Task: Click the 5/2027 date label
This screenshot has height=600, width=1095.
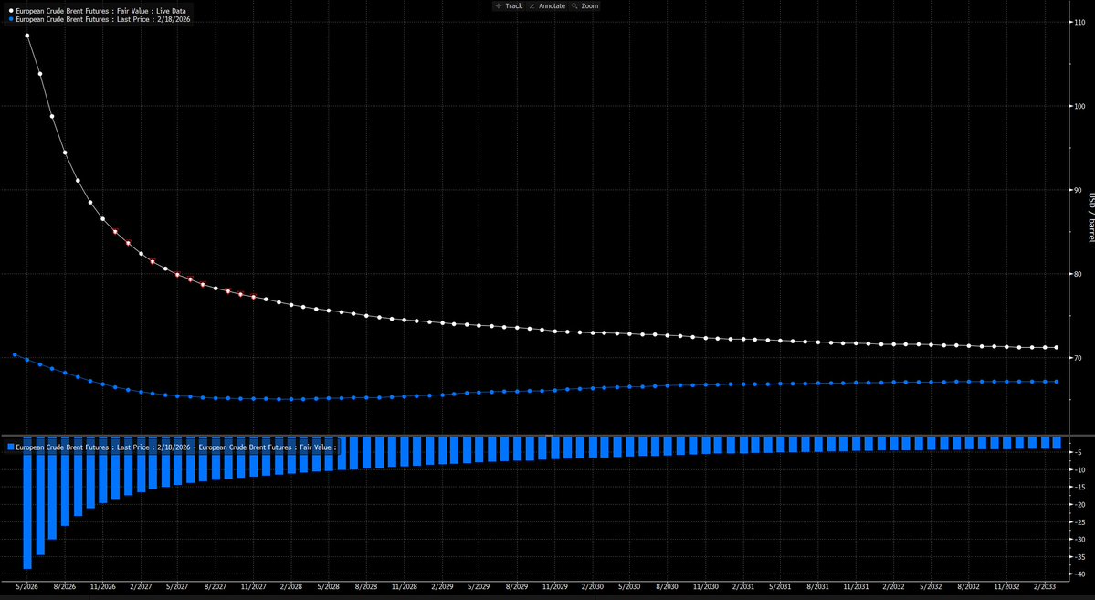Action: coord(177,588)
